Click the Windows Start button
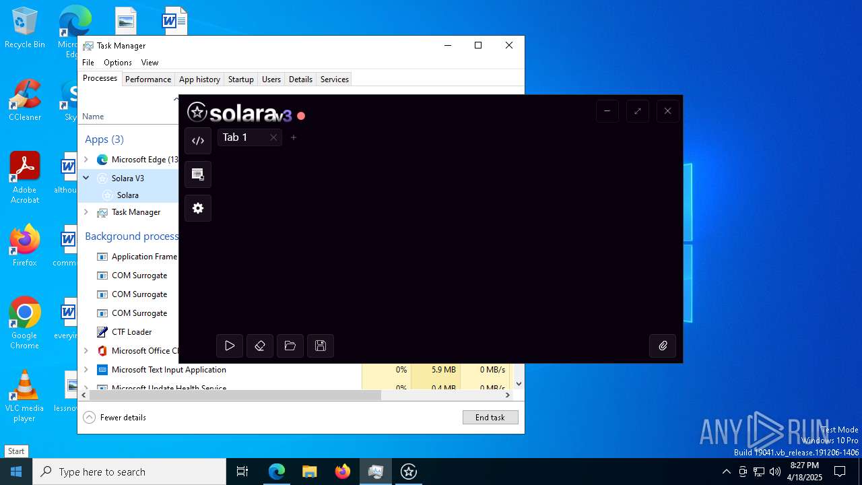The width and height of the screenshot is (862, 485). click(16, 472)
